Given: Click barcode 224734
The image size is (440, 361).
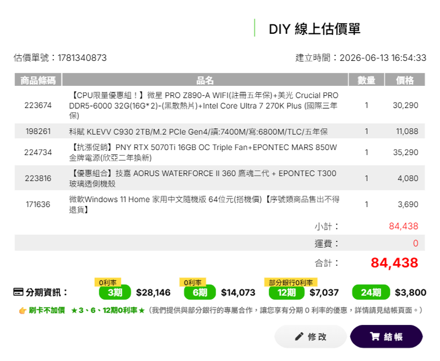Looking at the screenshot, I should point(38,152).
